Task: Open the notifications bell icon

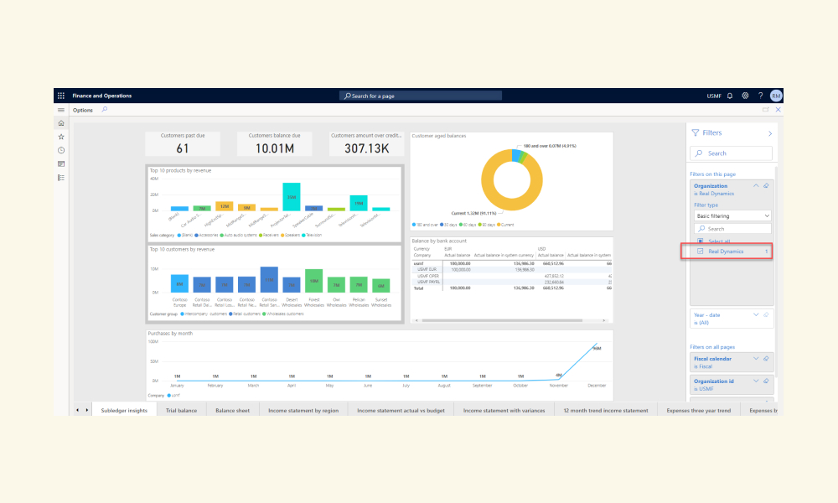Action: click(x=730, y=96)
